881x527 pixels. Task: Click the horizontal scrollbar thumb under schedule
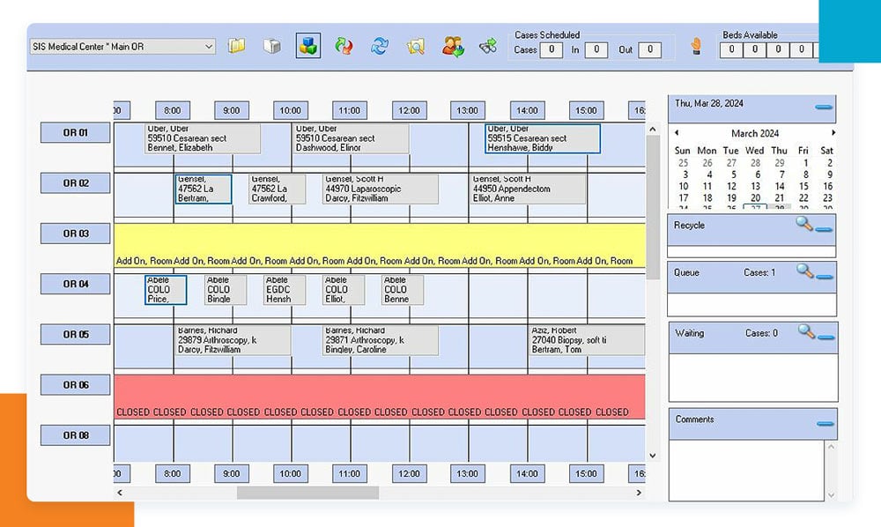tap(307, 493)
